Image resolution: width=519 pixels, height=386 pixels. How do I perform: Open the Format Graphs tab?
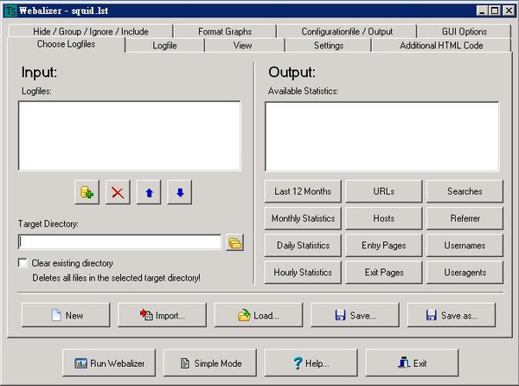coord(225,31)
